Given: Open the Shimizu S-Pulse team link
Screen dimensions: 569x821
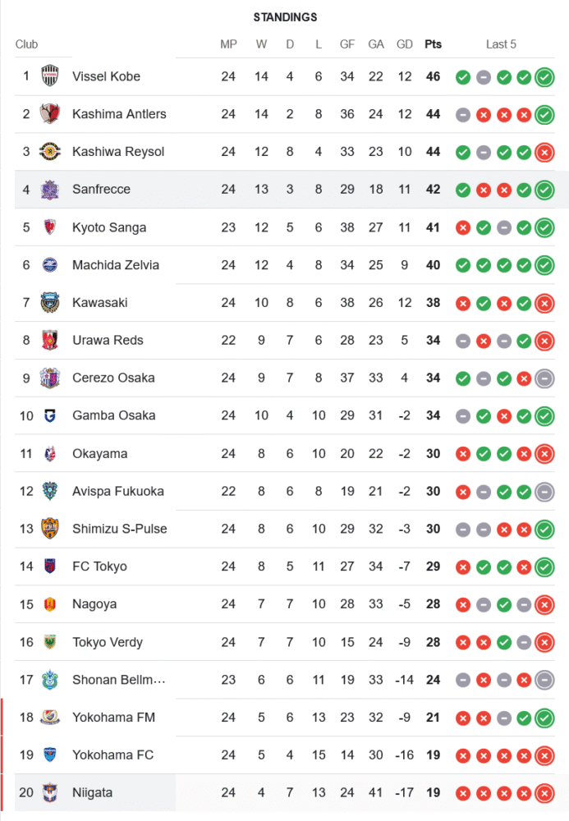Looking at the screenshot, I should (x=119, y=529).
